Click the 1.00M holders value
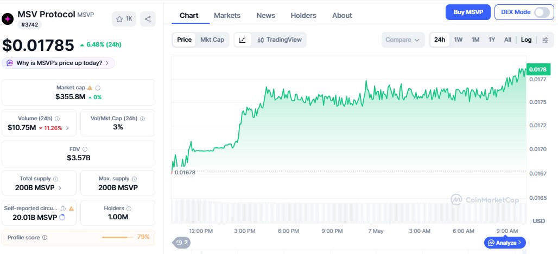This screenshot has width=558, height=254. (x=118, y=217)
